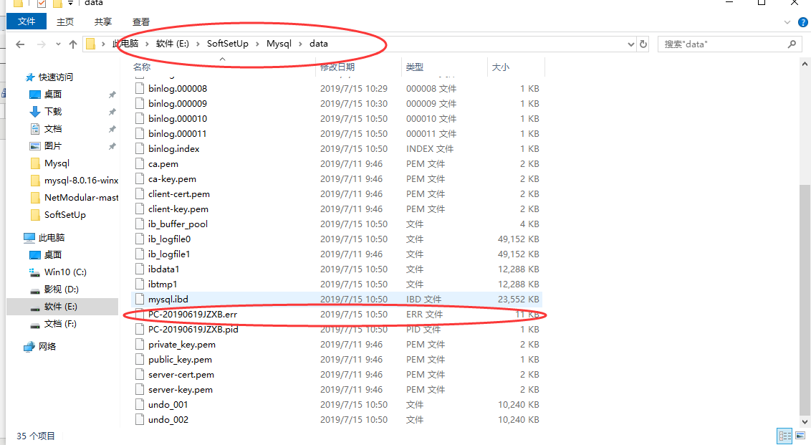Select file public_key.pem
Image resolution: width=811 pixels, height=445 pixels.
tap(180, 360)
